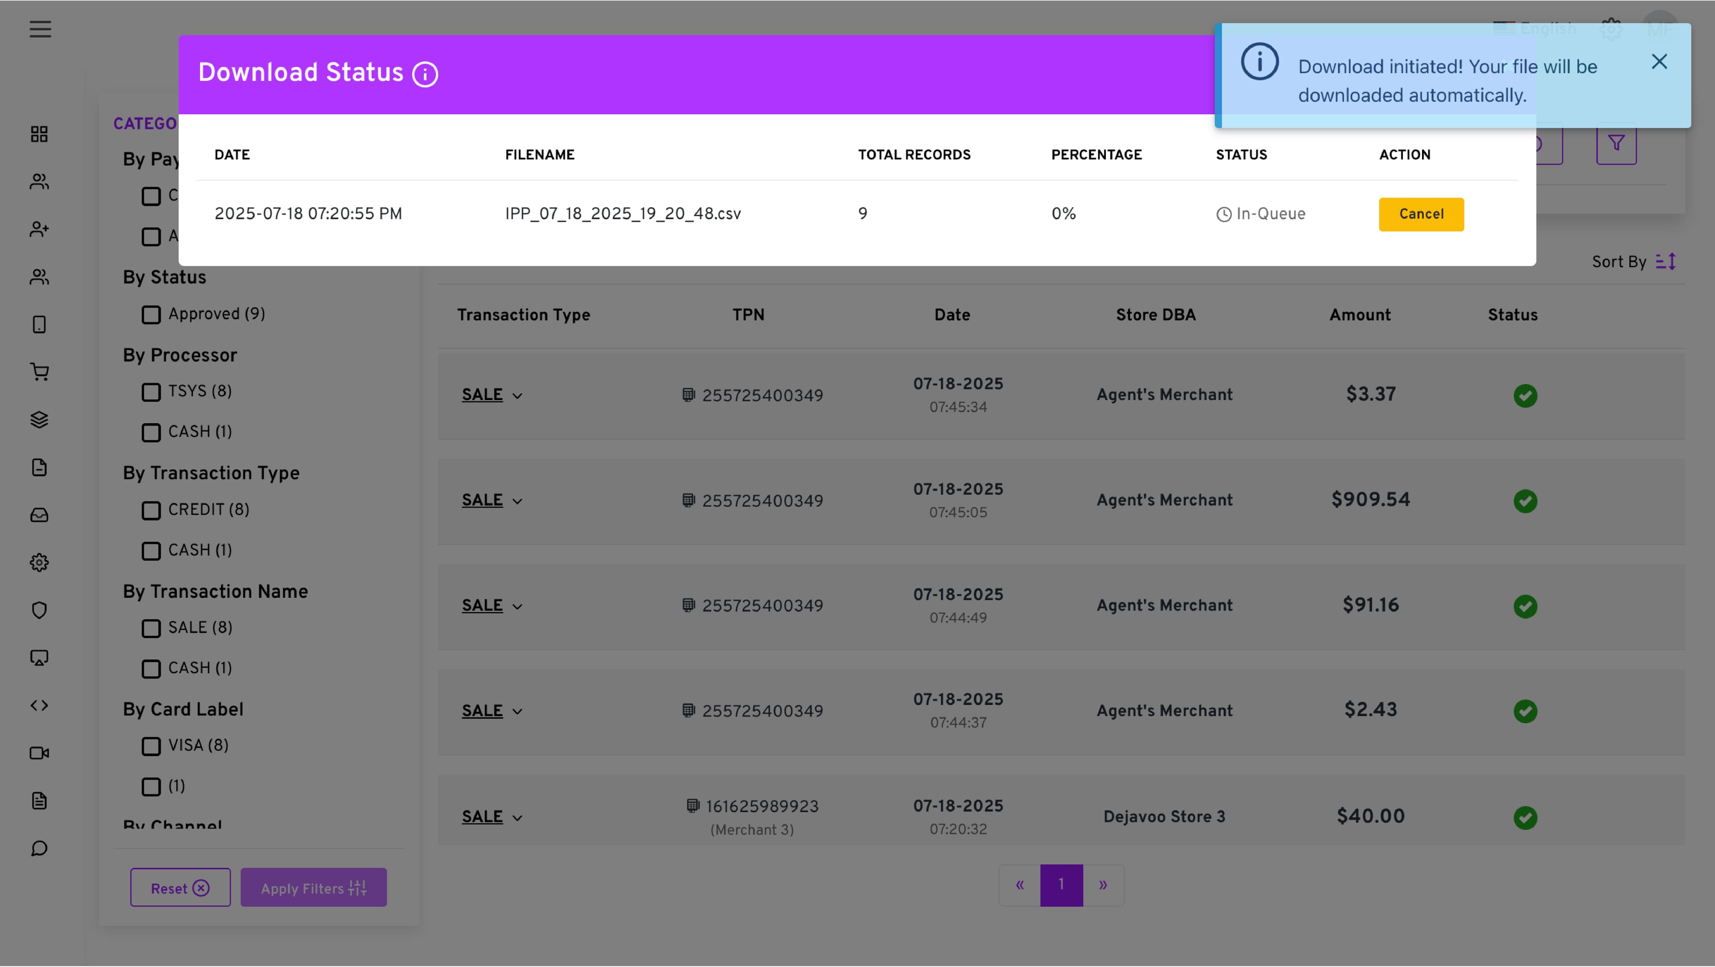
Task: Check the Approved (9) status filter
Action: coord(151,315)
